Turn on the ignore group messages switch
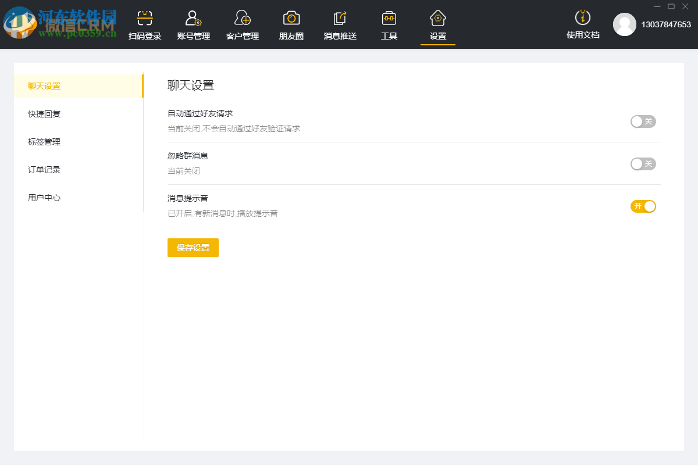Screen dimensions: 698x465 click(x=643, y=164)
